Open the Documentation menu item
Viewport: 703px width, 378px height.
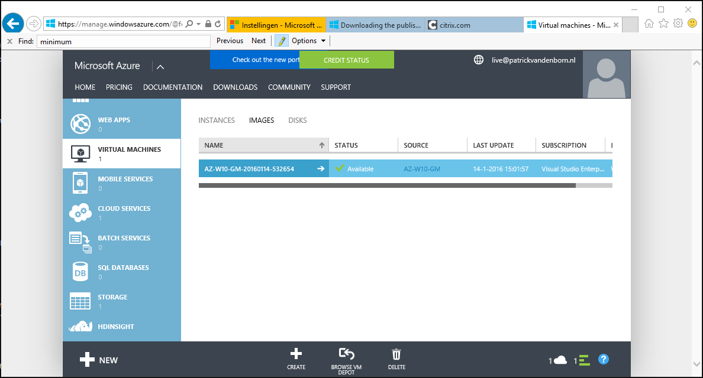click(x=173, y=87)
